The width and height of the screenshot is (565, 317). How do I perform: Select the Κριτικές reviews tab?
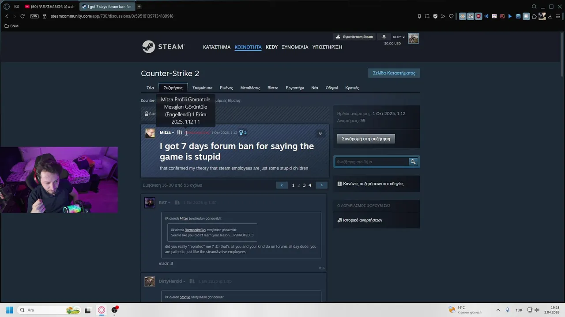[x=352, y=88]
